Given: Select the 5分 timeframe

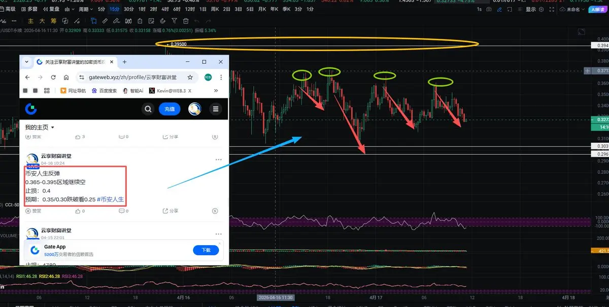Looking at the screenshot, I should [x=101, y=9].
